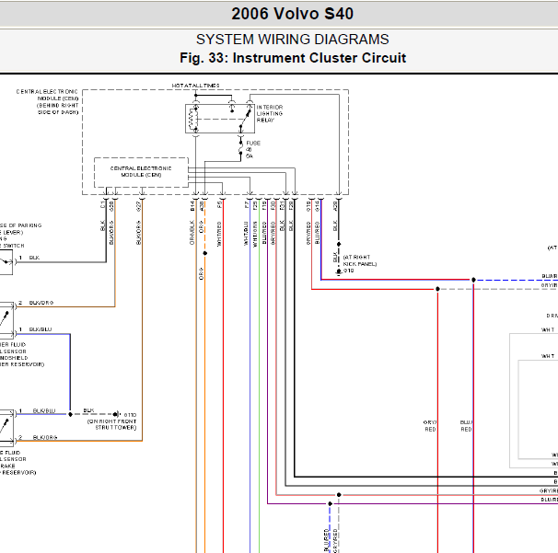Click pin 1 "BLK/BLU" label at washer fluid sensor
Screen dimensions: 558x553
click(41, 329)
